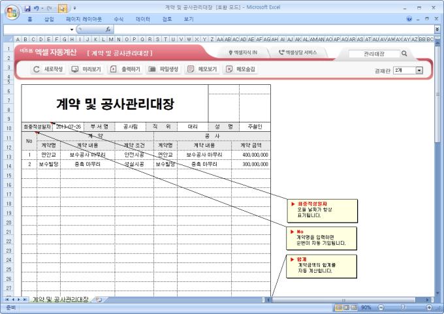
Task: Select the date cell 2013-07-26
Action: point(68,127)
